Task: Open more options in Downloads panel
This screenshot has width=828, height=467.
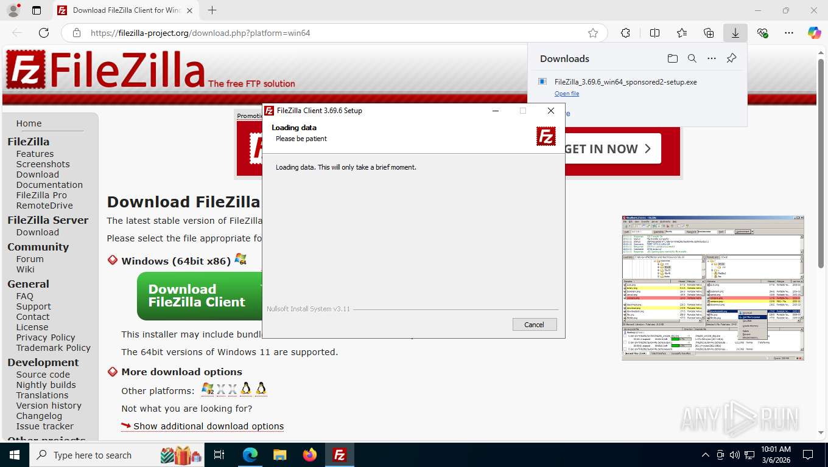Action: [x=712, y=58]
